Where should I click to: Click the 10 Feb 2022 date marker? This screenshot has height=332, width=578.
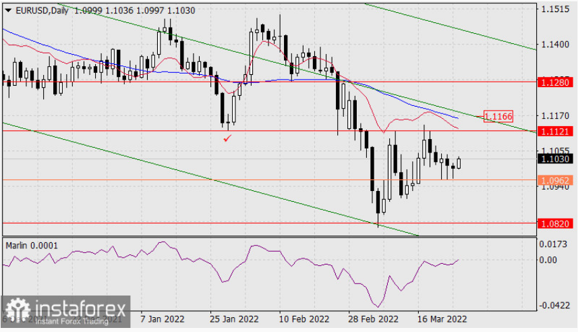[304, 319]
